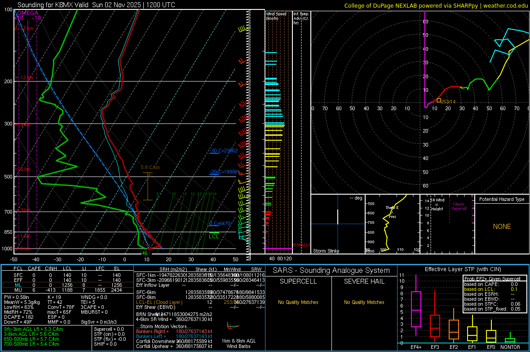Click the 'SR Wind v. Height' inset label

coord(437,205)
